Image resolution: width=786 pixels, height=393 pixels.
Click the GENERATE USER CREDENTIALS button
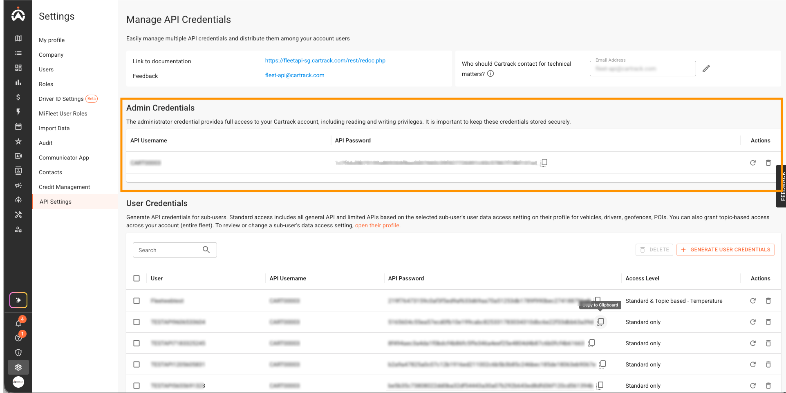point(725,249)
